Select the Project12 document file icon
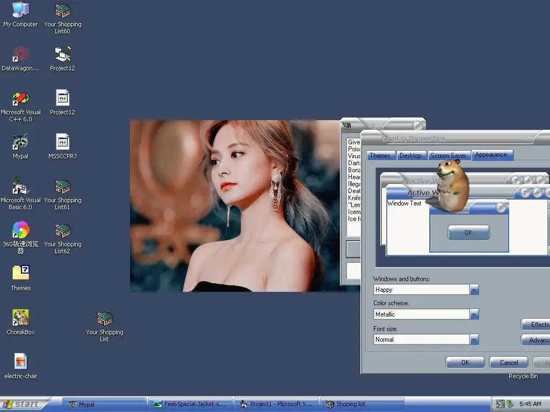Image resolution: width=550 pixels, height=412 pixels. (x=62, y=102)
